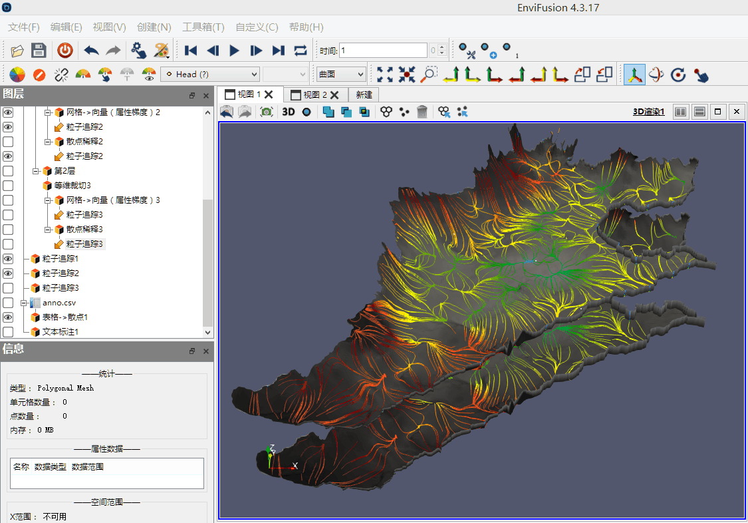Increase the time step spinner value
The image size is (748, 523).
point(441,47)
